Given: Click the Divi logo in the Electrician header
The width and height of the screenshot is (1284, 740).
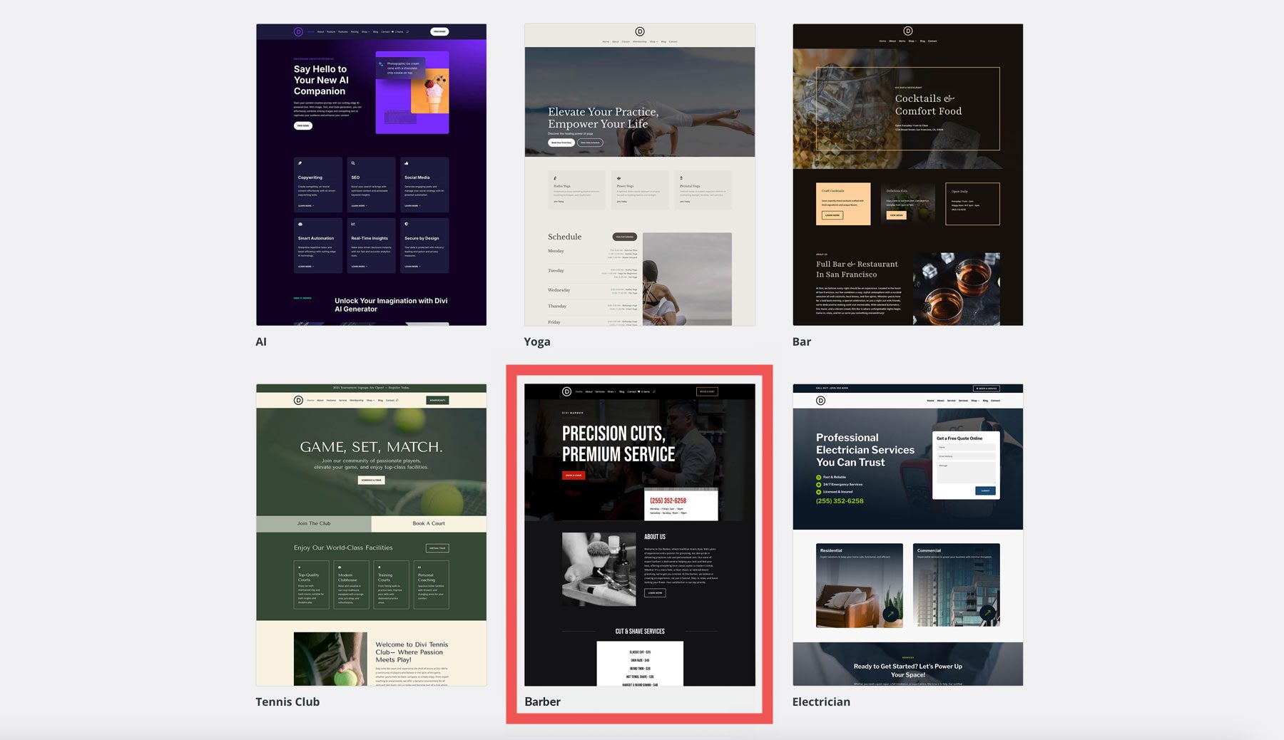Looking at the screenshot, I should 820,401.
